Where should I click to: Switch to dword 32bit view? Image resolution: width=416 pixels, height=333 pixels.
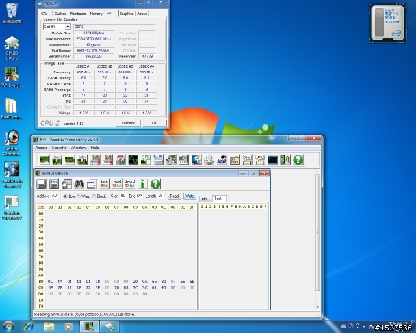click(x=130, y=184)
